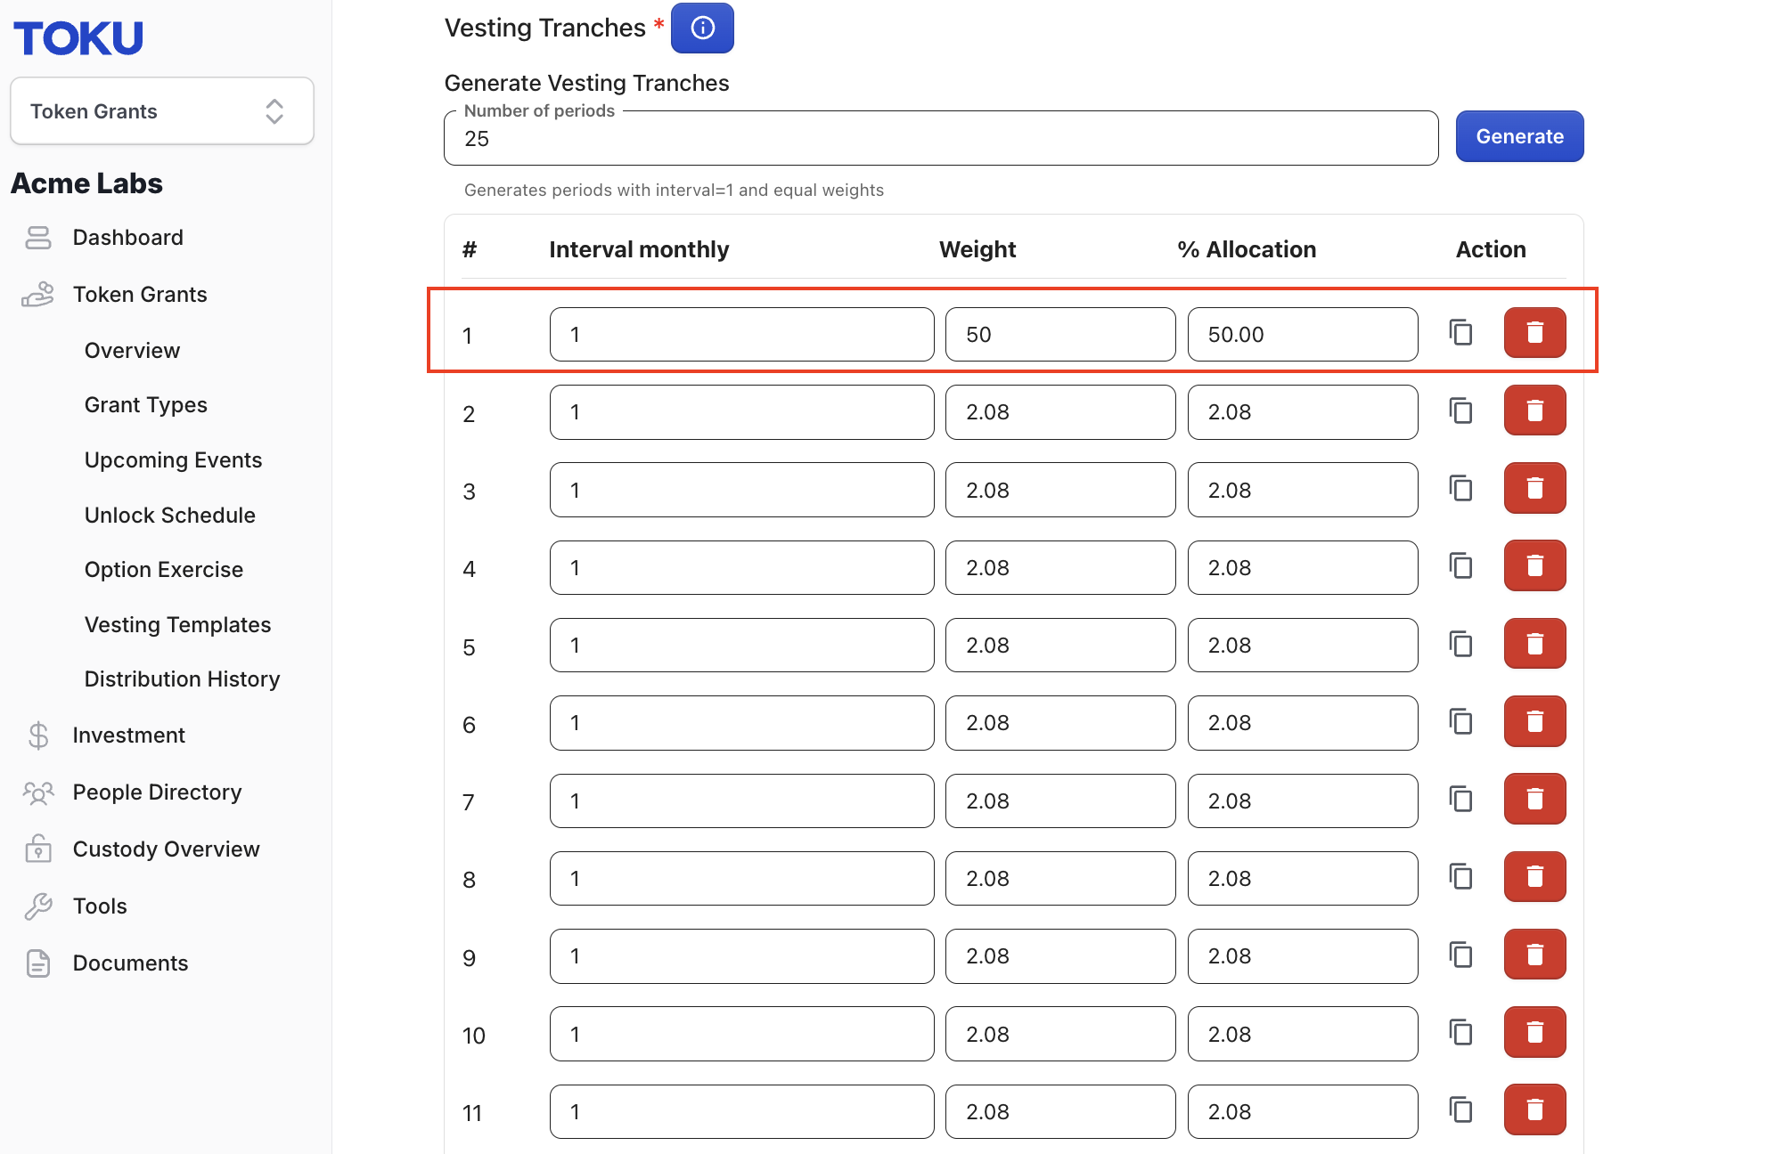This screenshot has width=1775, height=1154.
Task: Select % Allocation field in row 2
Action: pos(1302,412)
